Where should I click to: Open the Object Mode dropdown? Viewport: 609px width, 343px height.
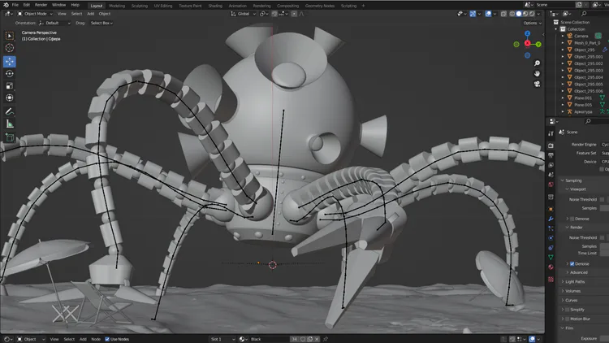pos(35,14)
